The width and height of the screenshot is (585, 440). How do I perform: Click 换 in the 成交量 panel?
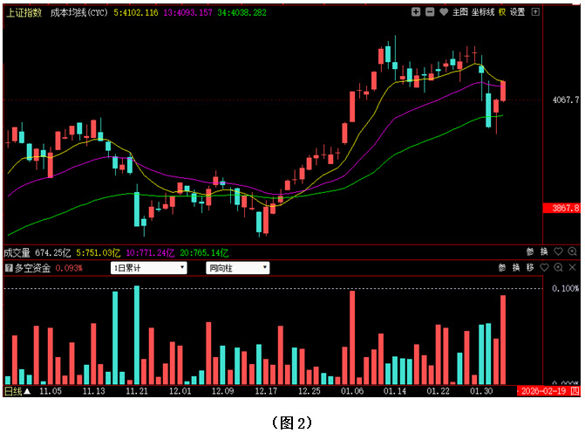click(544, 251)
